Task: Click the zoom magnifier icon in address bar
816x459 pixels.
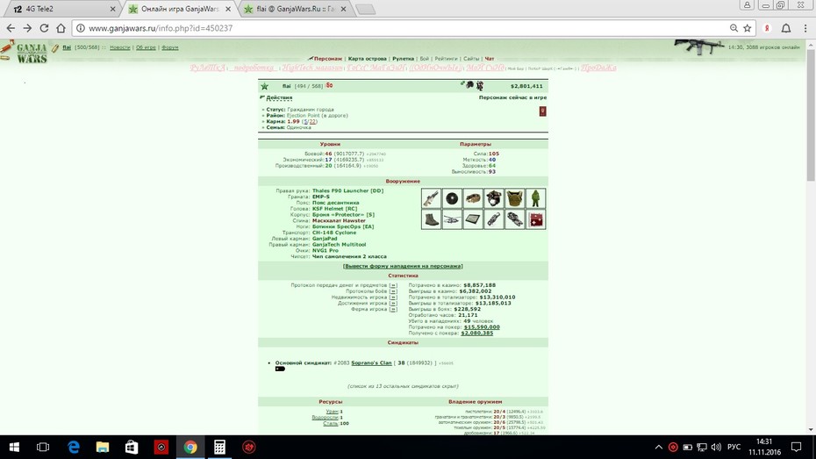Action: (x=734, y=28)
